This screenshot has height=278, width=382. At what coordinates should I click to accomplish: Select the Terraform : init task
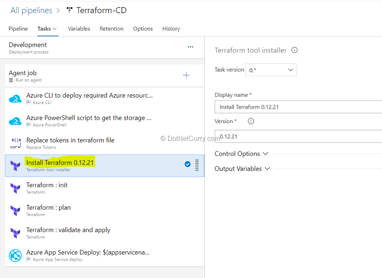[104, 188]
